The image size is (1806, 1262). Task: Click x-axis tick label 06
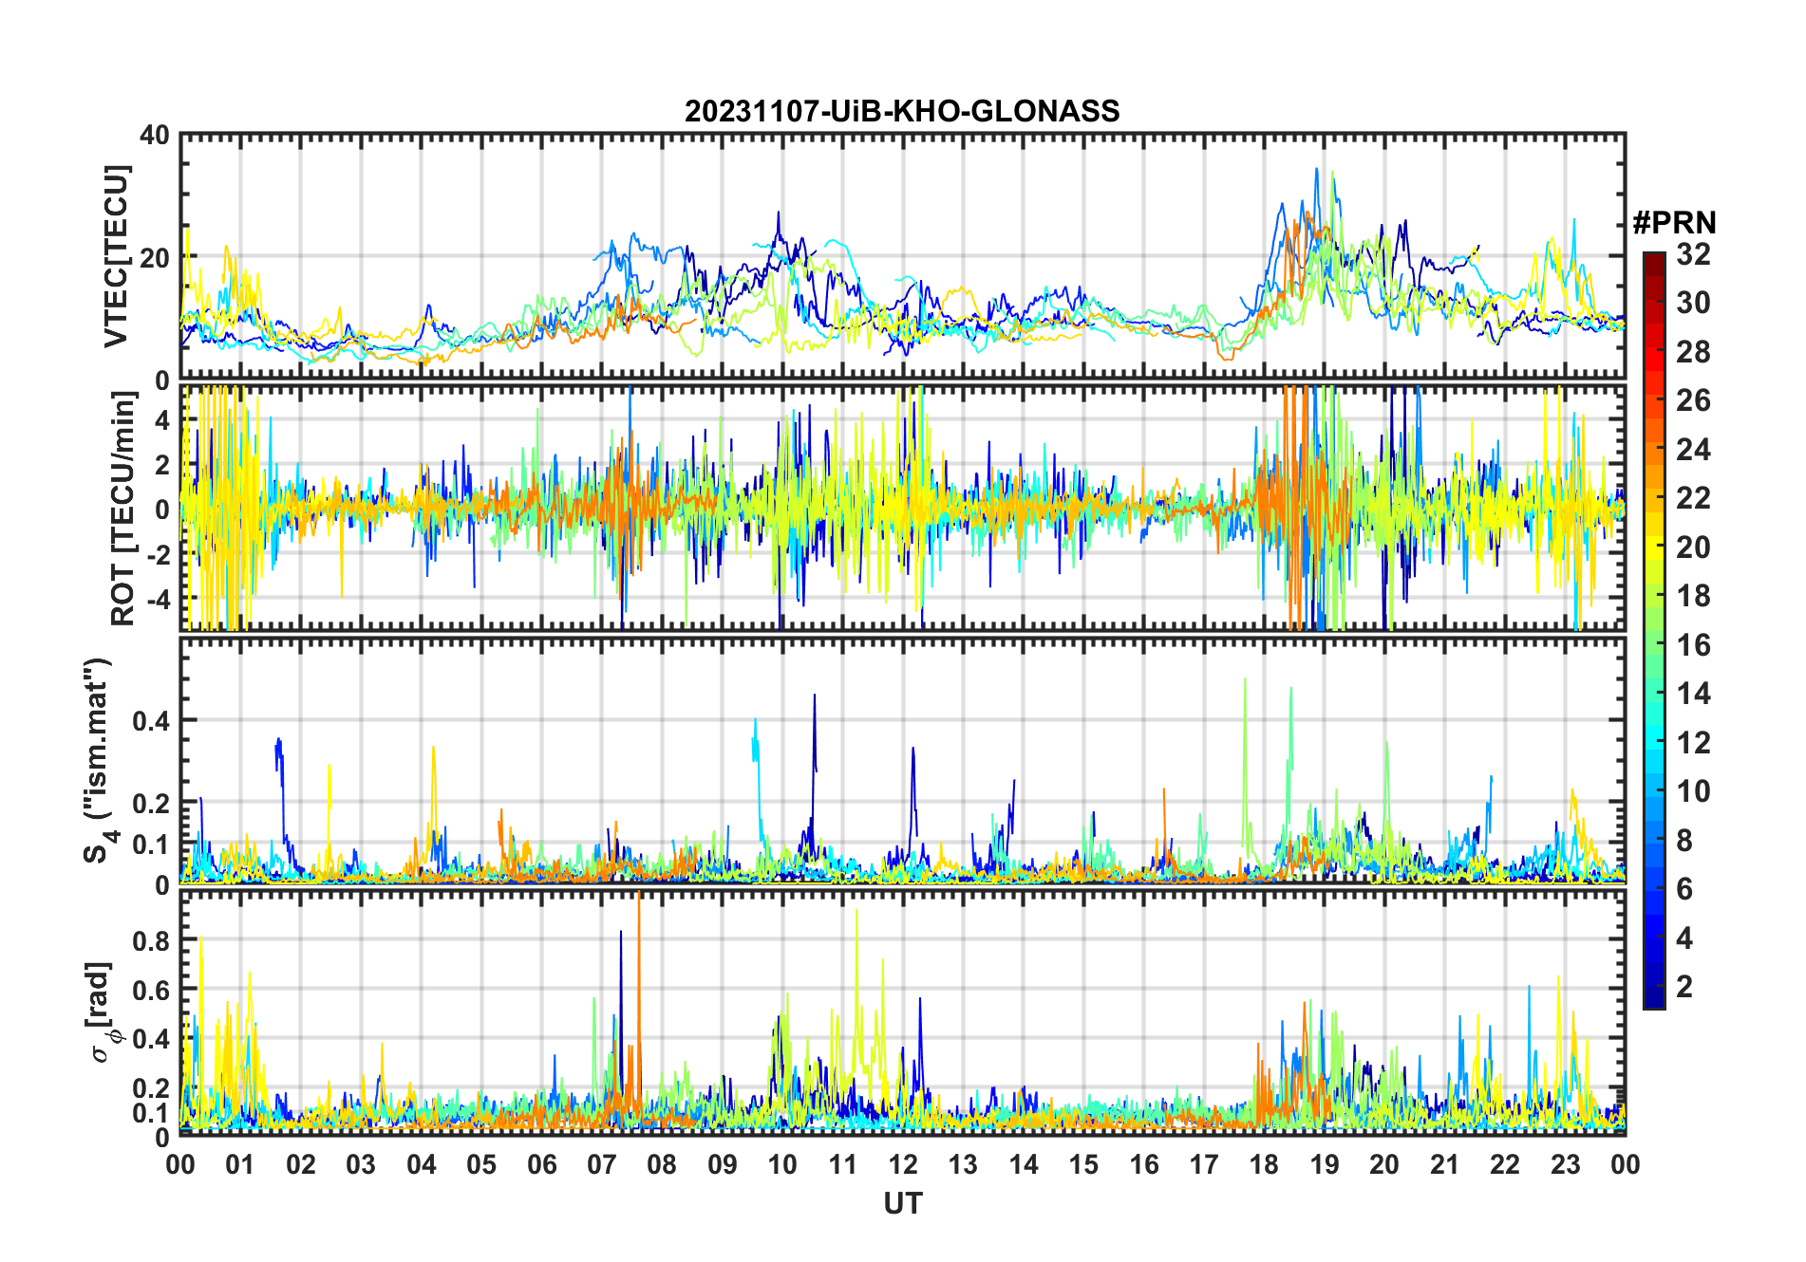[x=541, y=1164]
